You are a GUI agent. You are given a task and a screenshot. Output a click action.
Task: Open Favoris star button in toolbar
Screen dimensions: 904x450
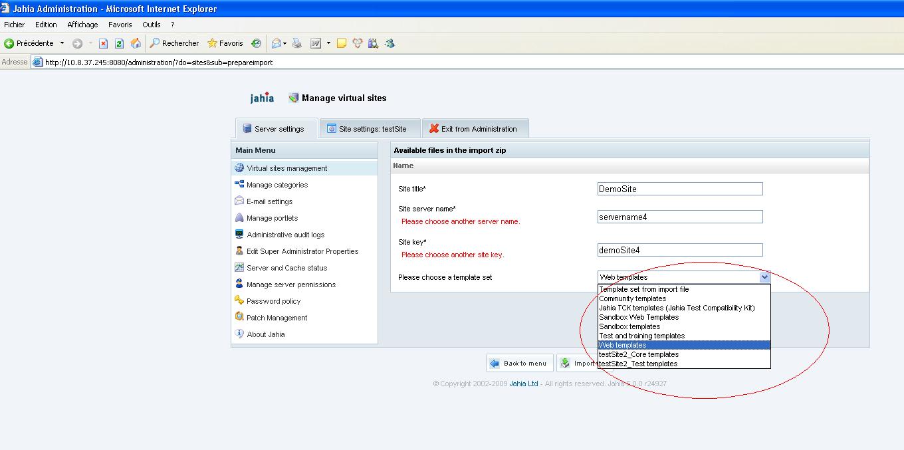[x=225, y=43]
